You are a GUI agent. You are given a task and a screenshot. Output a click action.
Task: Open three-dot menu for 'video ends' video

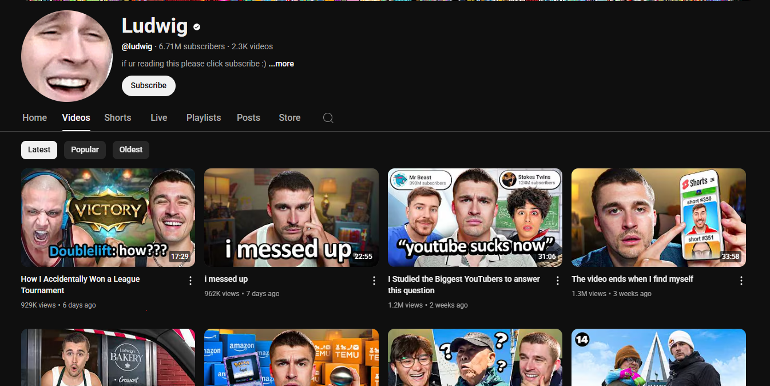click(741, 281)
